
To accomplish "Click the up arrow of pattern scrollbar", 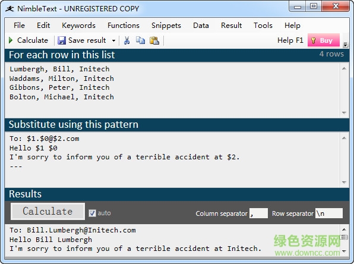I will point(344,138).
